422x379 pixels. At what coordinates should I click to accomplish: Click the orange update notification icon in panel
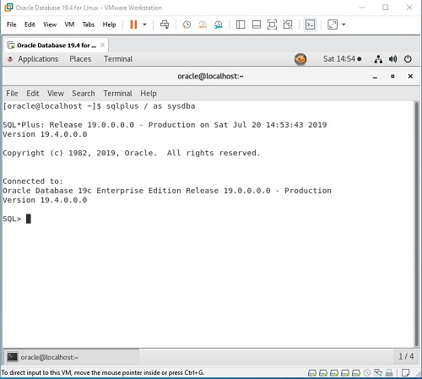300,59
